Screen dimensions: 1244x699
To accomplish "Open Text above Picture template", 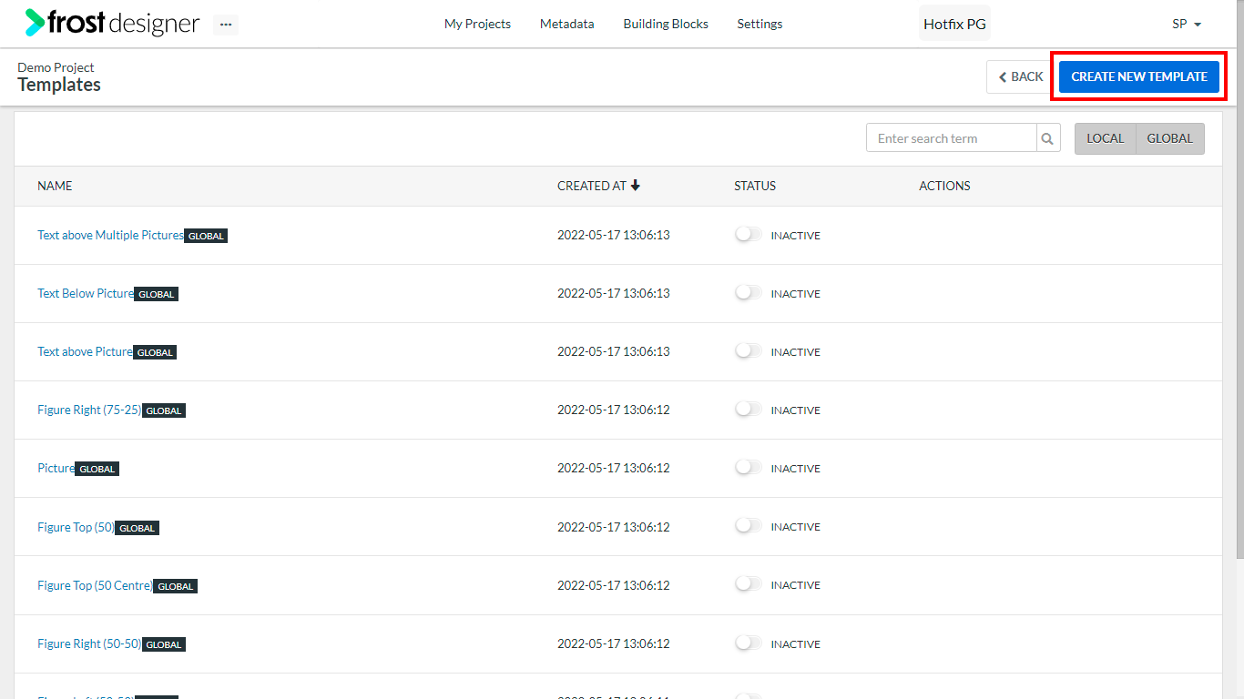I will tap(85, 351).
